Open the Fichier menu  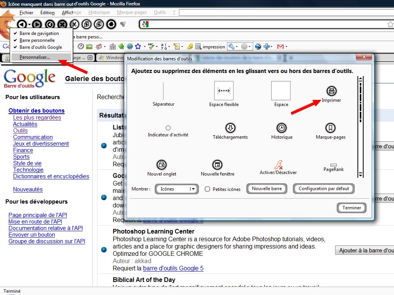pyautogui.click(x=26, y=12)
